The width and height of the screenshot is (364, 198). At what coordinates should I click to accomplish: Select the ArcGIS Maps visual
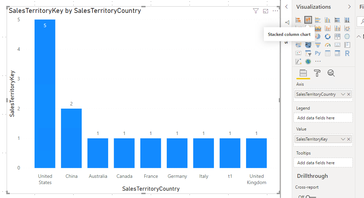[308, 62]
